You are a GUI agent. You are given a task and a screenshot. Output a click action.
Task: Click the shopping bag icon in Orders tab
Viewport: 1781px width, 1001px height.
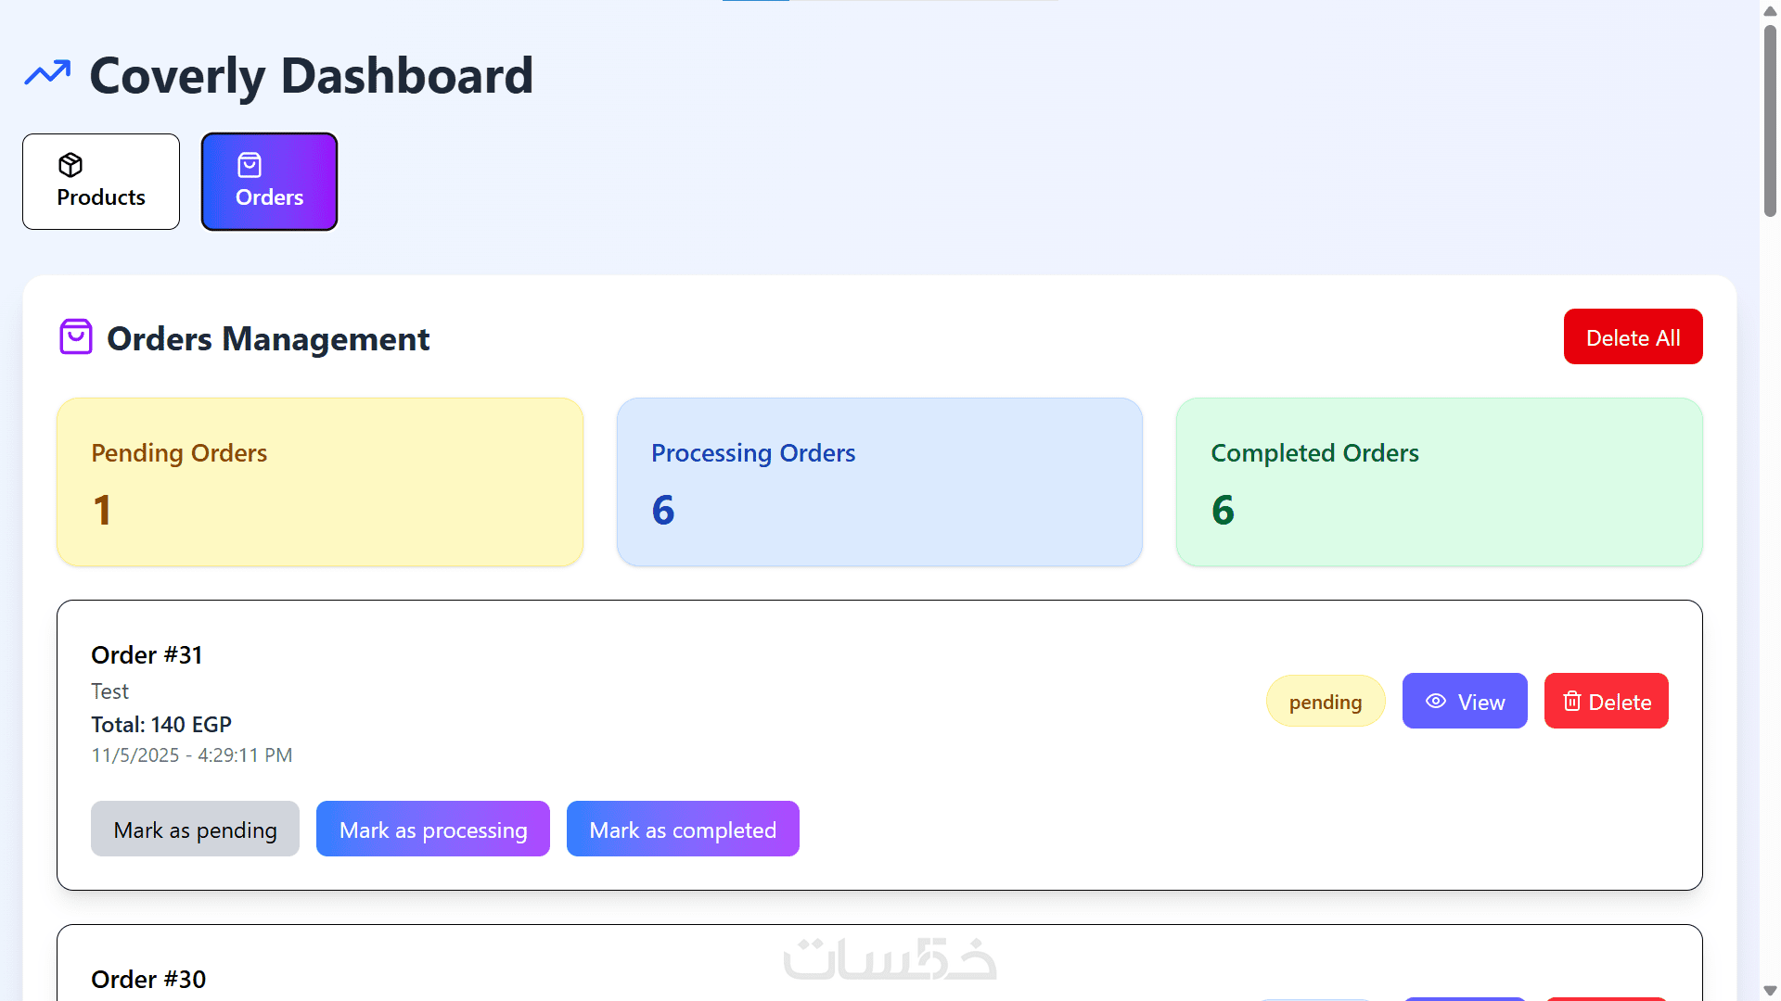click(x=250, y=165)
